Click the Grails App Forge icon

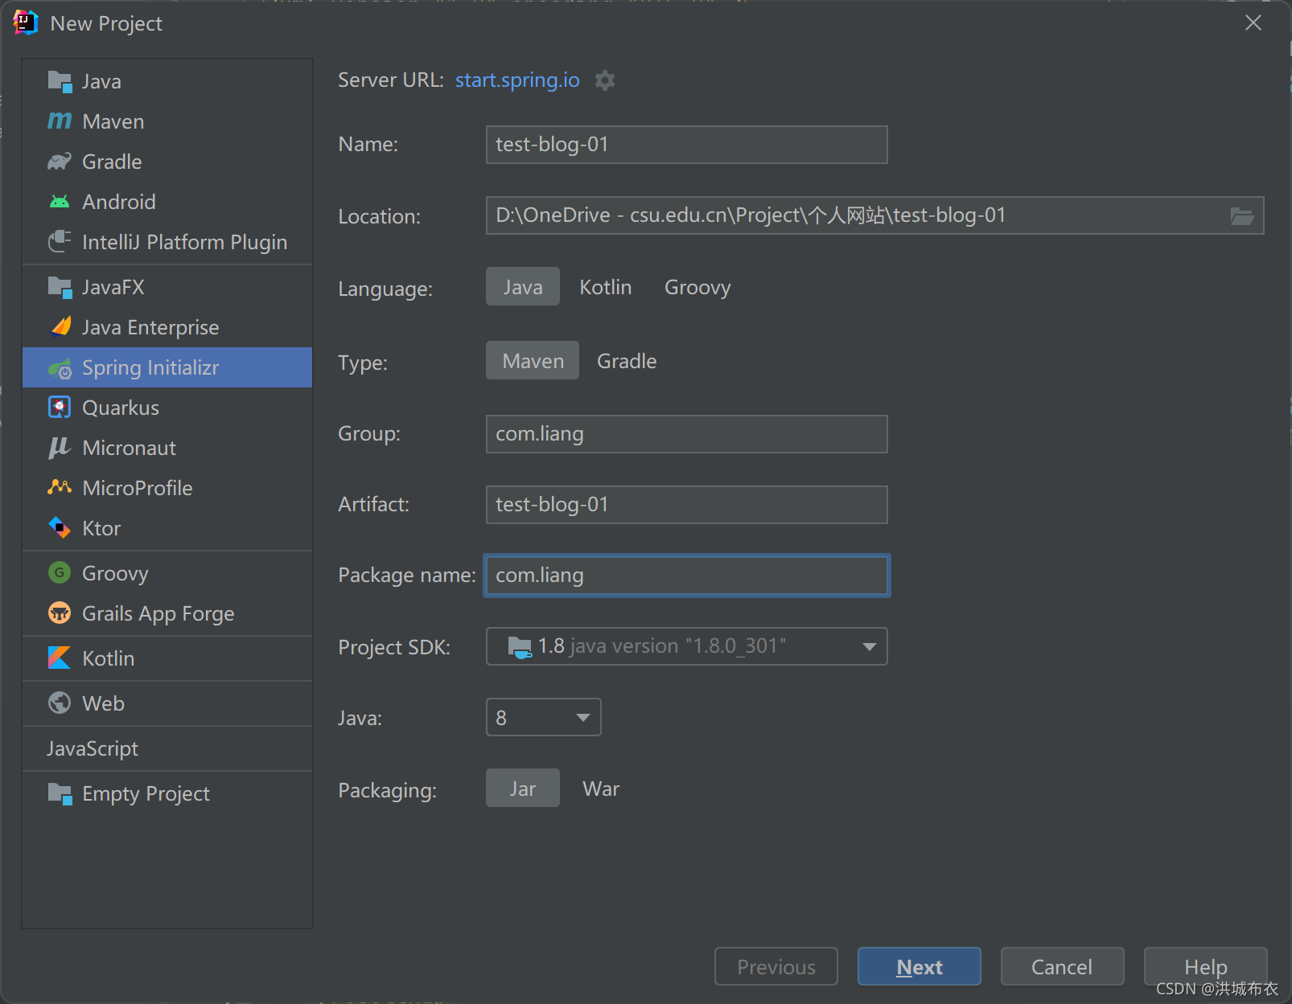(60, 613)
